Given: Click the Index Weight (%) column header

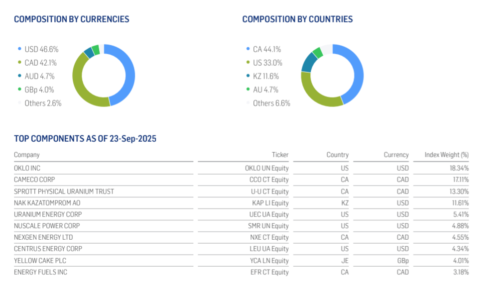Looking at the screenshot, I should pos(446,155).
